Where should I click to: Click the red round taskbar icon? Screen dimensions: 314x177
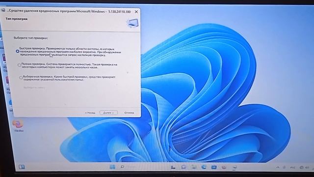[224, 167]
